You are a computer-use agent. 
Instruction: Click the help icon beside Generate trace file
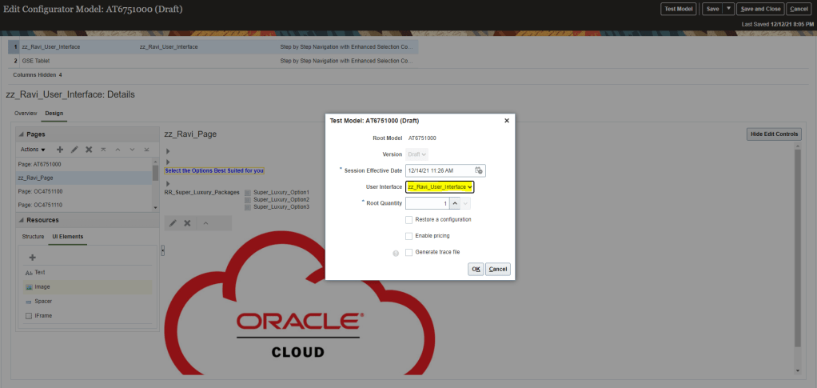pyautogui.click(x=395, y=253)
